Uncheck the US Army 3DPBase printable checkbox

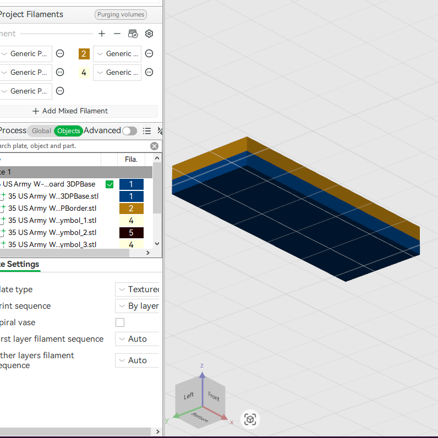click(x=109, y=184)
